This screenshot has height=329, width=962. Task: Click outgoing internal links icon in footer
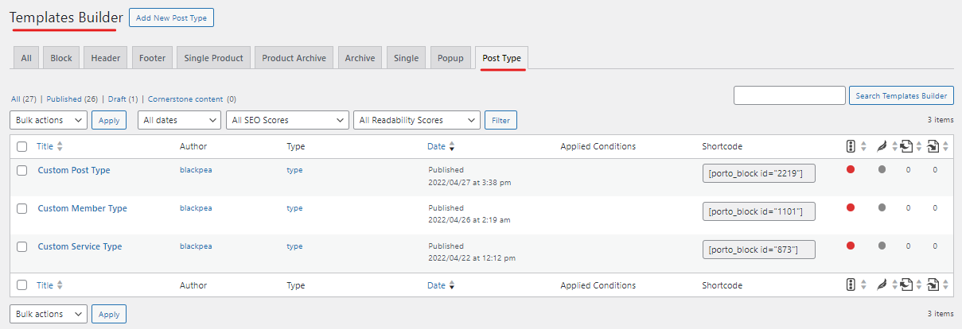(906, 285)
